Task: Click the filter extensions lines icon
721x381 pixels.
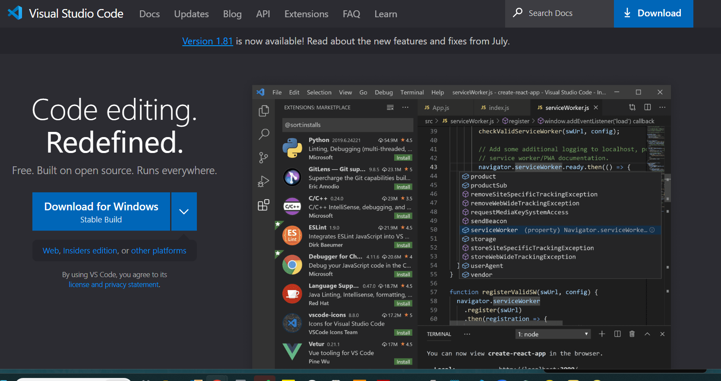Action: coord(390,107)
